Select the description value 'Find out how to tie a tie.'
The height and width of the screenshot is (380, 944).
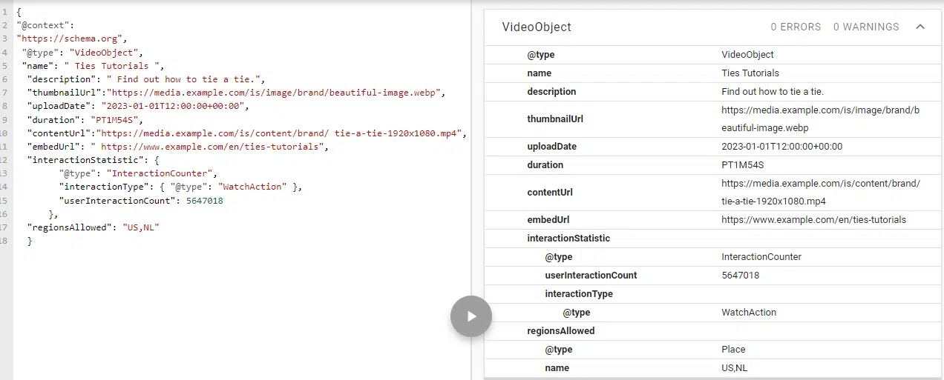point(773,92)
